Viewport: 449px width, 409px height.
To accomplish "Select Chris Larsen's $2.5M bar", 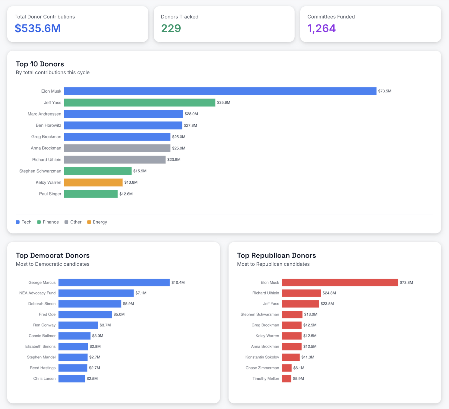I will click(72, 379).
